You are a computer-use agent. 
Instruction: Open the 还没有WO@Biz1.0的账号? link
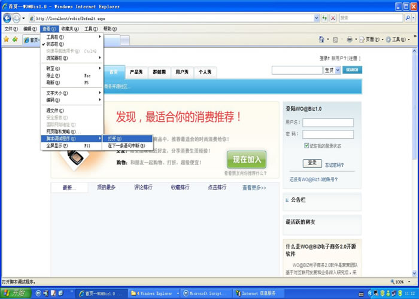(314, 179)
